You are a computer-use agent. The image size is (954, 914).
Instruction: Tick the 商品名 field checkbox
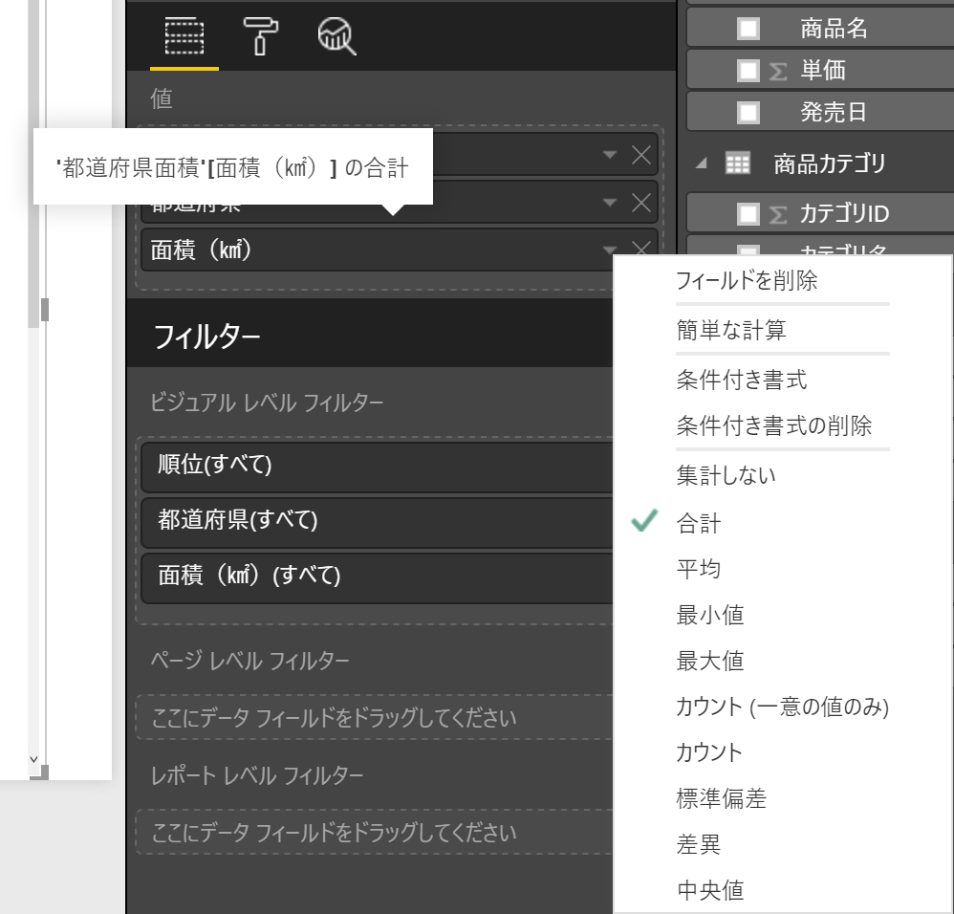(748, 29)
